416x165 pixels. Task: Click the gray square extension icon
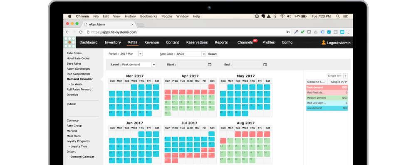coord(309,32)
